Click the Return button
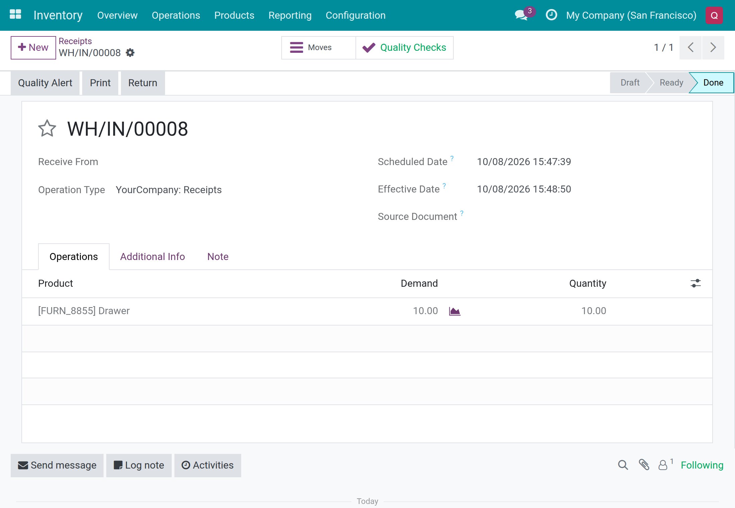This screenshot has width=735, height=508. [x=143, y=83]
